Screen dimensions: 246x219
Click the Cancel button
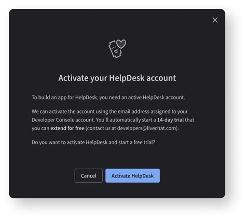89,176
